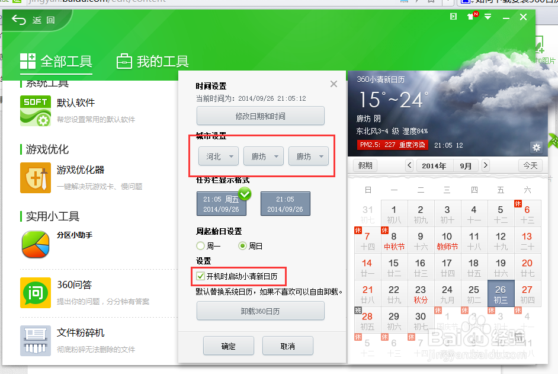This screenshot has width=558, height=374.
Task: Open the 9月 month selector
Action: coord(466,165)
